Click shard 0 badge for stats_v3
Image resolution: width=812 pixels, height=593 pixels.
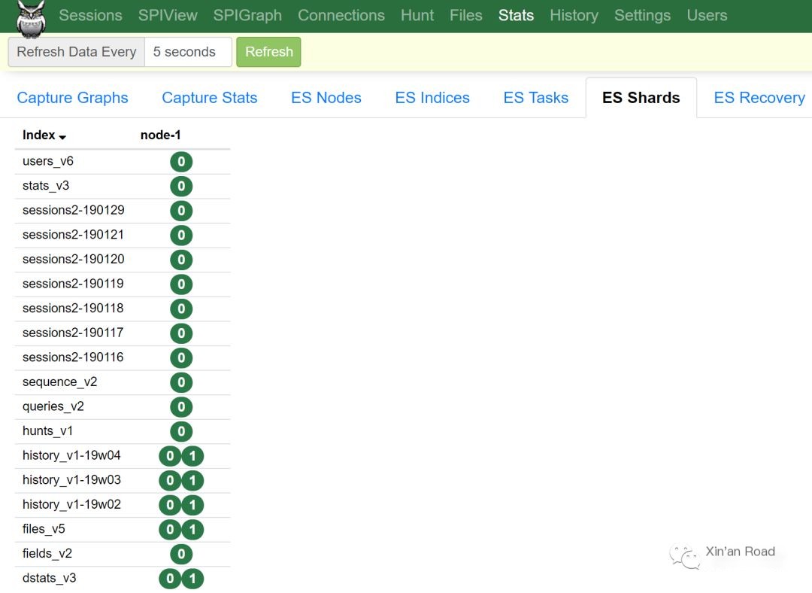[181, 186]
